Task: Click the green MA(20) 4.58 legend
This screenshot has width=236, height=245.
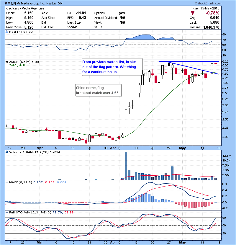Action: [x=15, y=65]
